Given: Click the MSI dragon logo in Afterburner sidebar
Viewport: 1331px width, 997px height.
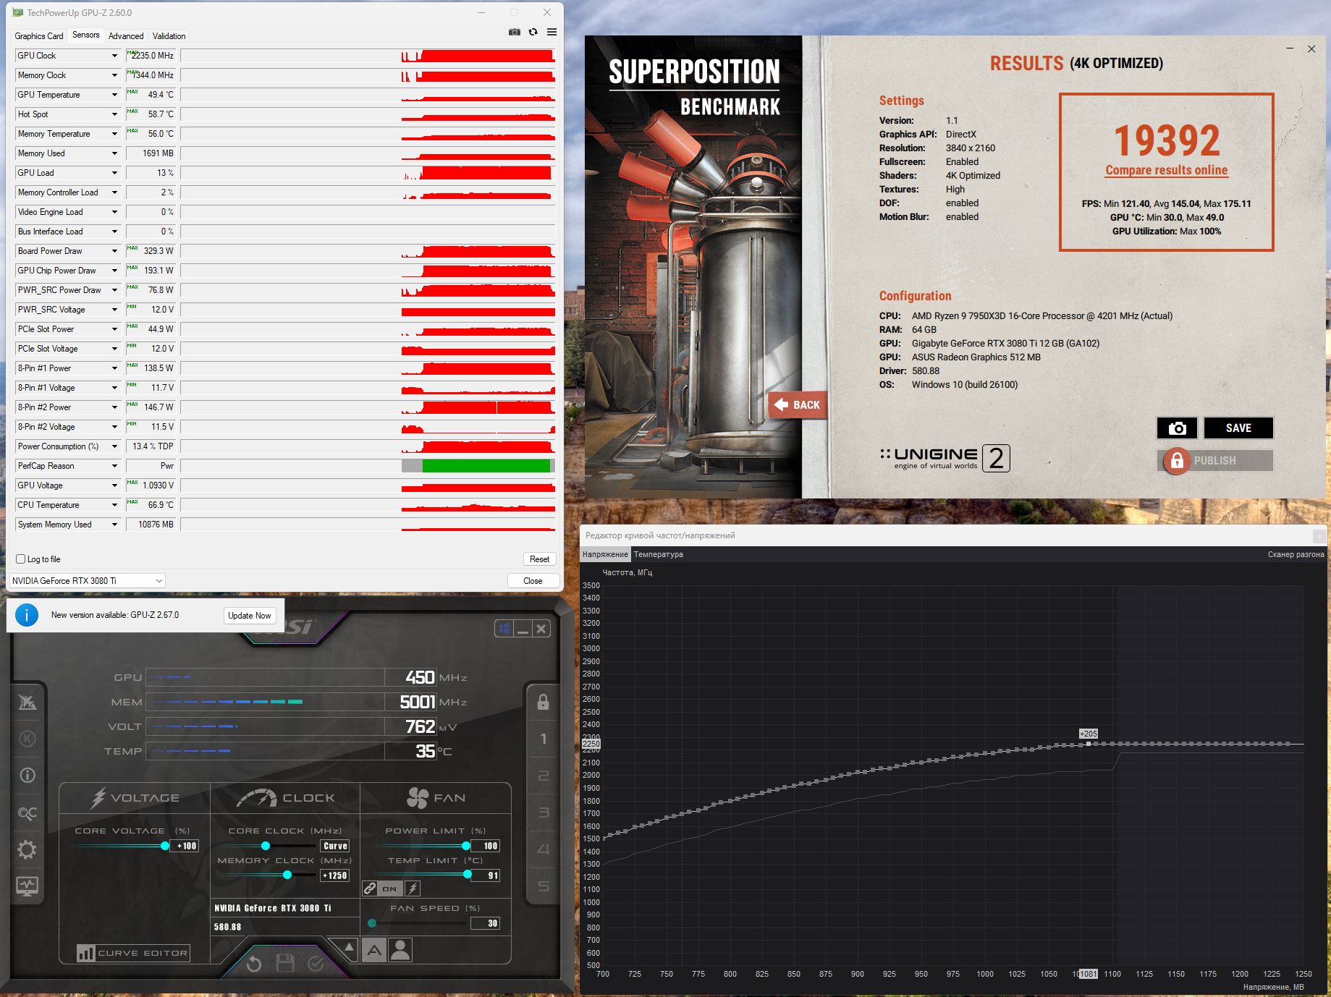Looking at the screenshot, I should point(28,702).
